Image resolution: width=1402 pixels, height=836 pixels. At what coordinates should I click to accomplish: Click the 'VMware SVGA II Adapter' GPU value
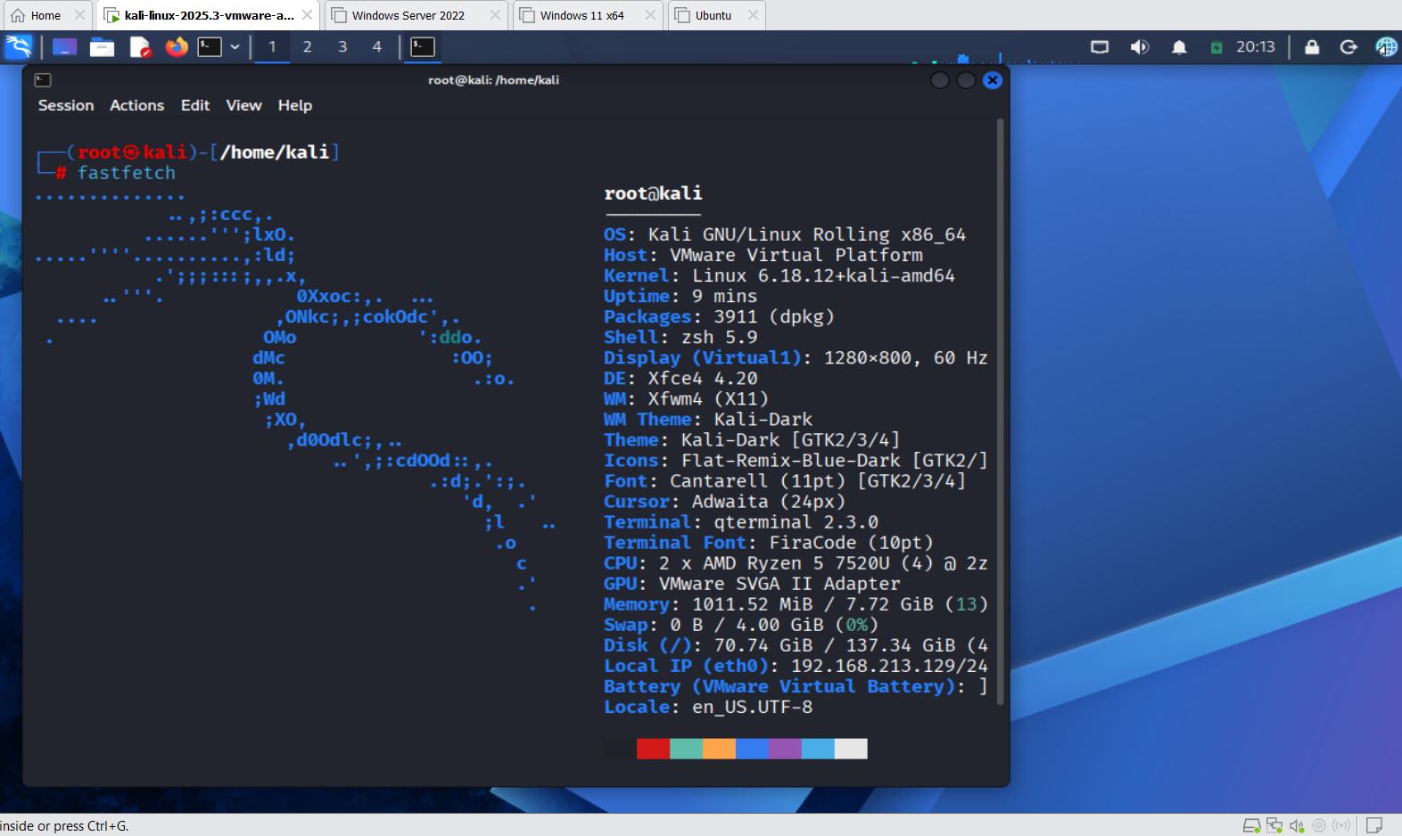point(779,584)
